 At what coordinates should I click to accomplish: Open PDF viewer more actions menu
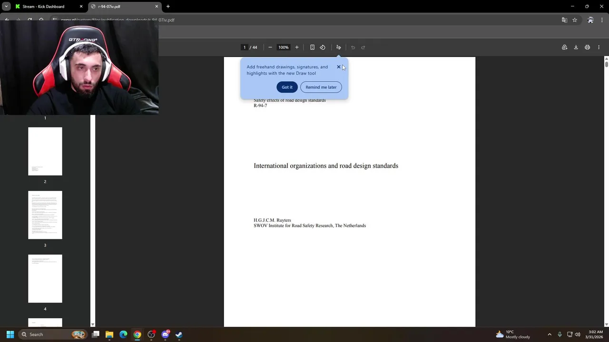(599, 47)
